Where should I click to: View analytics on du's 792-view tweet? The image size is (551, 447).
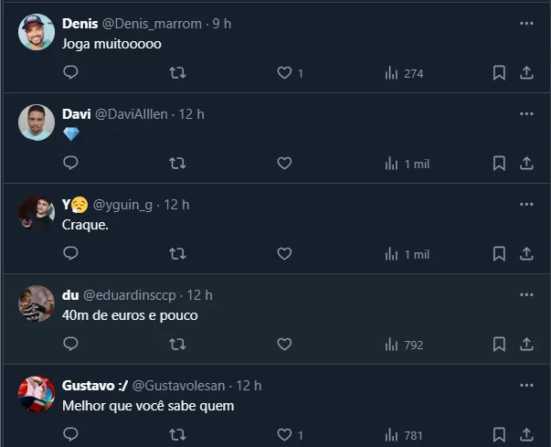click(x=404, y=345)
